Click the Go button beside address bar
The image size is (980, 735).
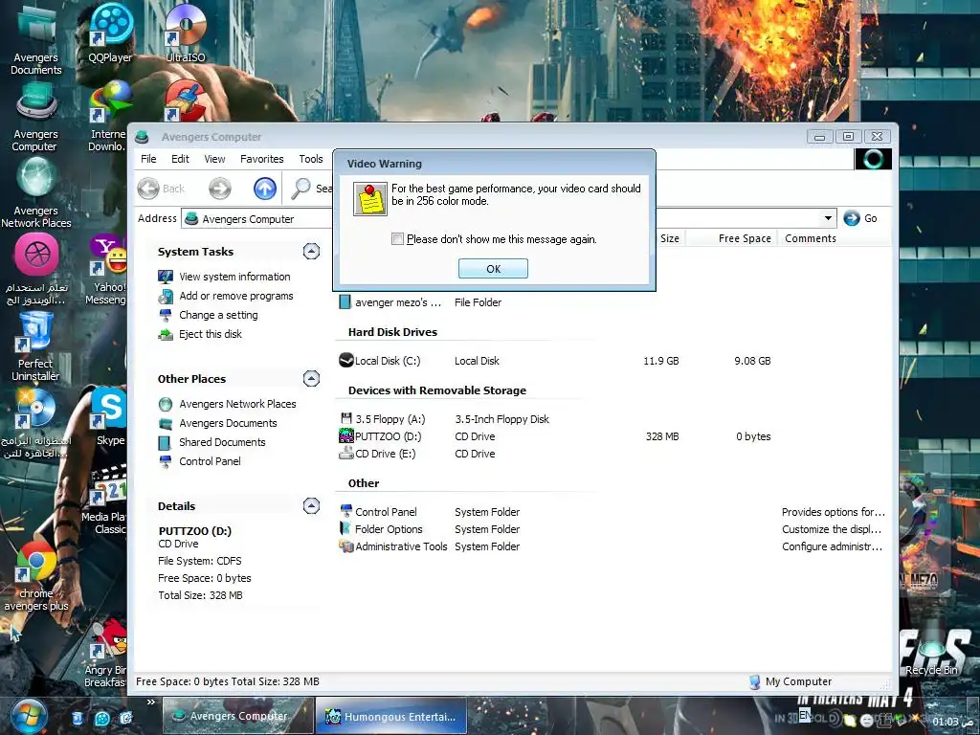pyautogui.click(x=860, y=218)
